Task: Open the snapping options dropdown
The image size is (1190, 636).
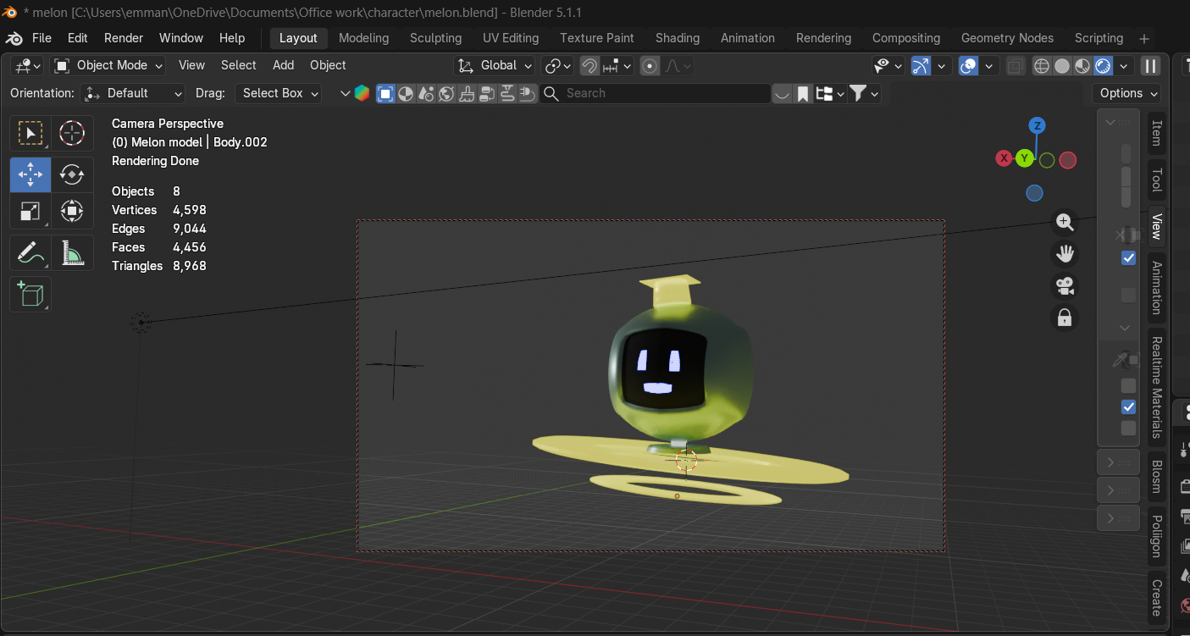Action: pos(617,65)
